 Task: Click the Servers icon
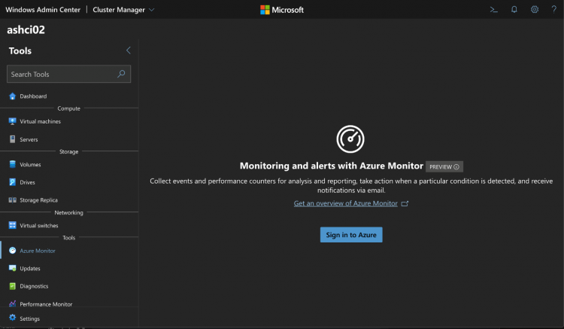(x=12, y=139)
